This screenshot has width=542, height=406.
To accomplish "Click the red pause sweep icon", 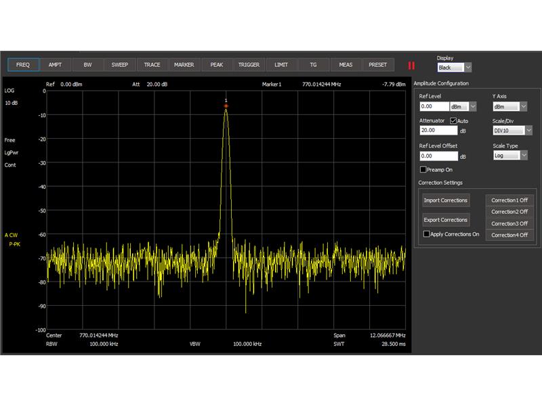I will click(x=411, y=66).
